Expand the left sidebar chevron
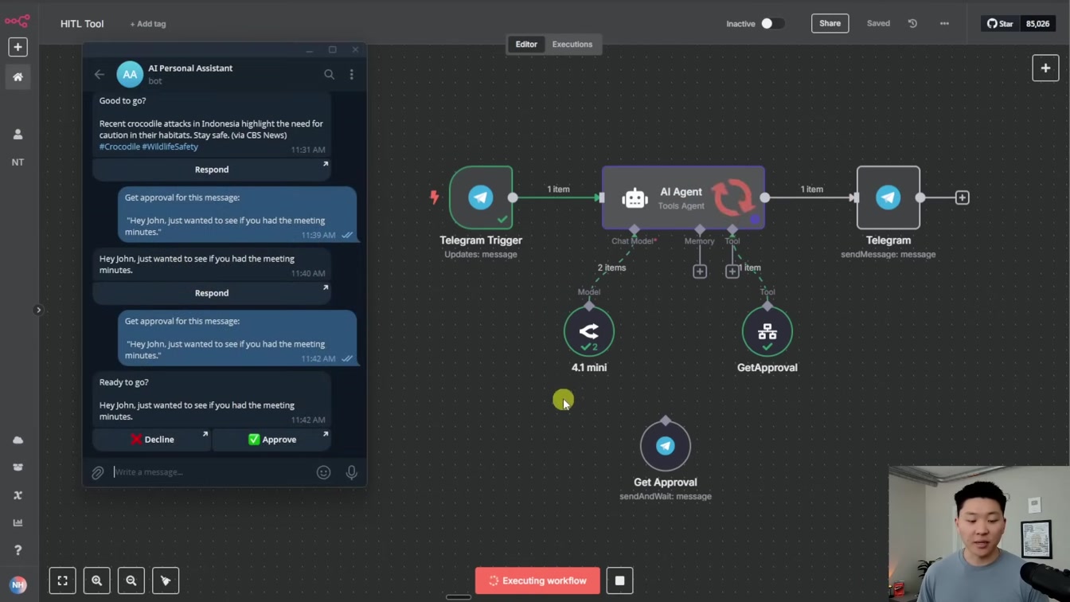 [38, 310]
